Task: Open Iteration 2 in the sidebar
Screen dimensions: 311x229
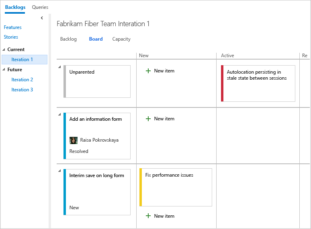Action: pyautogui.click(x=22, y=80)
